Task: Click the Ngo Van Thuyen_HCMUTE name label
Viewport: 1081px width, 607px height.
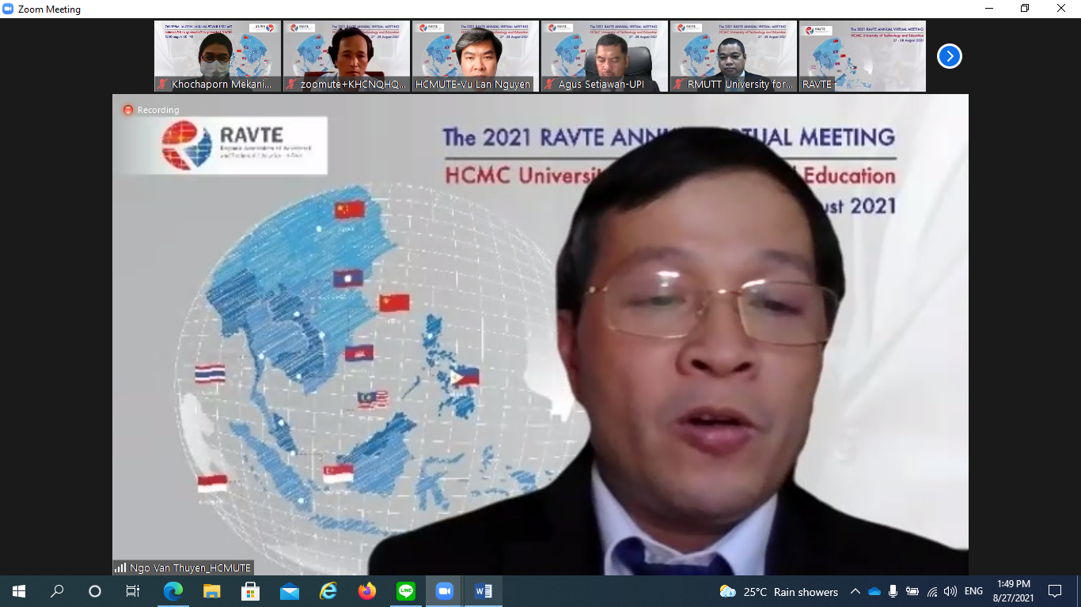Action: [190, 567]
